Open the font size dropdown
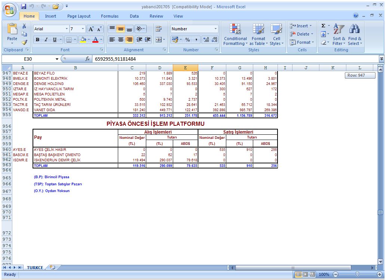 coord(83,29)
